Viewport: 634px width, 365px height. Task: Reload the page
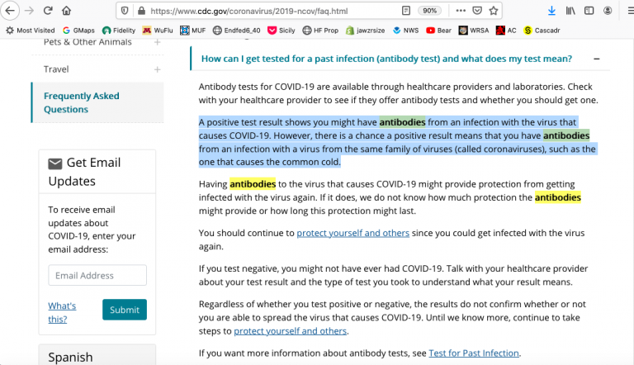[48, 11]
